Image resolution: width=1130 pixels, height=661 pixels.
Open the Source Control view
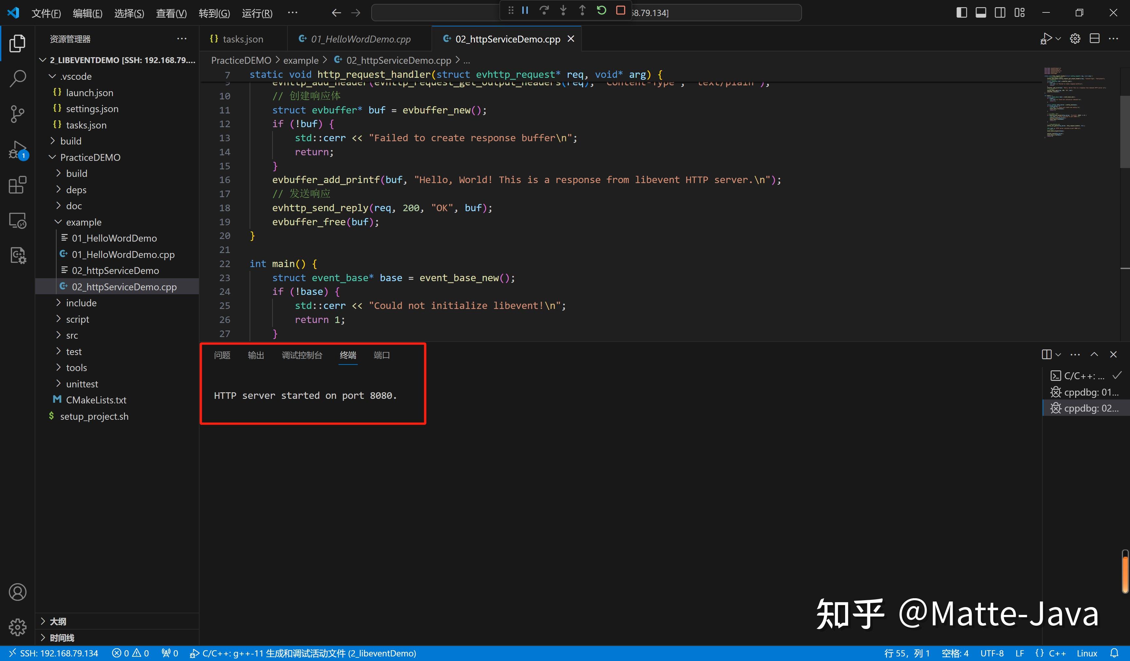(17, 114)
